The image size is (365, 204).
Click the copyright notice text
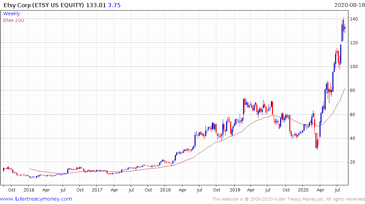pos(288,199)
